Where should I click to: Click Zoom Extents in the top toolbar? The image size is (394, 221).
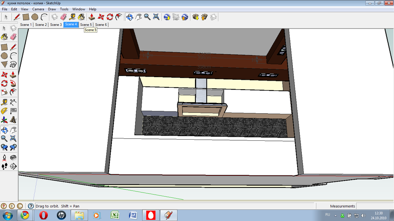point(156,17)
